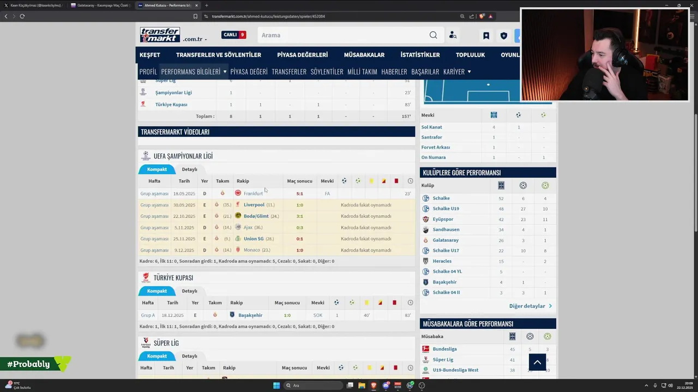This screenshot has width=698, height=392.
Task: Click Schalke U19 in club performance list
Action: pos(446,209)
